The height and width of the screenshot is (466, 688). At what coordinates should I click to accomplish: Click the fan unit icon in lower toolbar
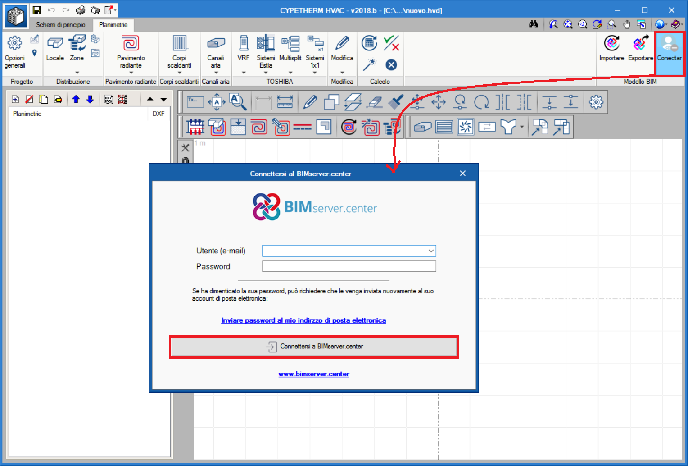[466, 127]
